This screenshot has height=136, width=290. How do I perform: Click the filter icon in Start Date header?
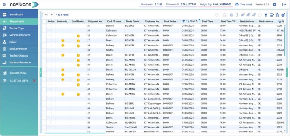coord(184,22)
